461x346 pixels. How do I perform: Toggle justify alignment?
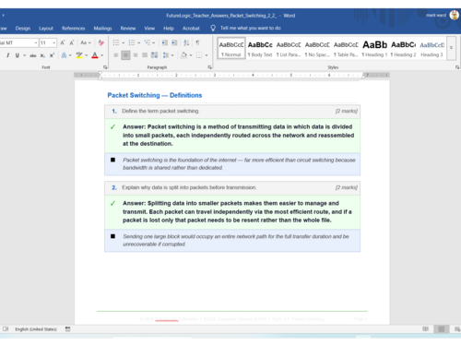[145, 55]
